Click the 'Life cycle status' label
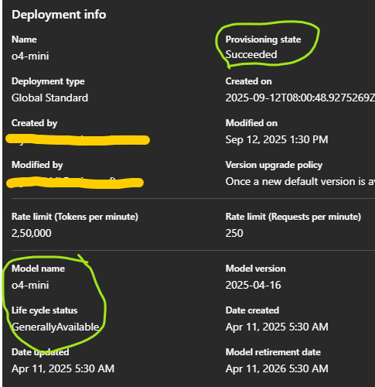This screenshot has height=387, width=375. (x=44, y=310)
